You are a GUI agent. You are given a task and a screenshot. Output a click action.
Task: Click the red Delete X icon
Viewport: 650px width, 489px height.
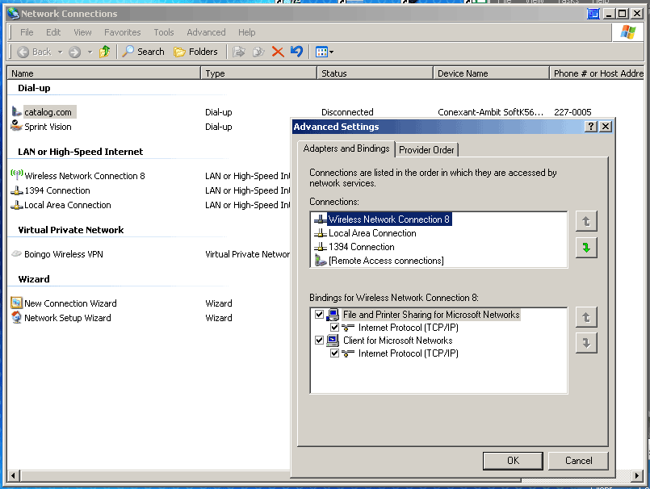pyautogui.click(x=278, y=52)
